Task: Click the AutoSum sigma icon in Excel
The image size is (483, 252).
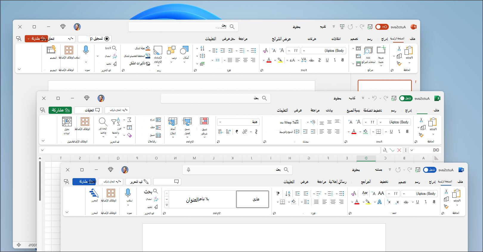Action: (129, 120)
